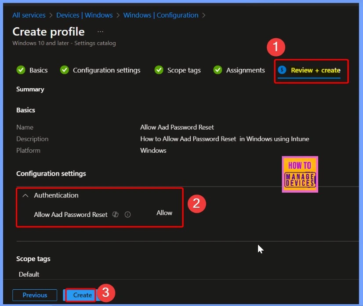Click the Platform field label
The image size is (363, 306).
point(28,151)
